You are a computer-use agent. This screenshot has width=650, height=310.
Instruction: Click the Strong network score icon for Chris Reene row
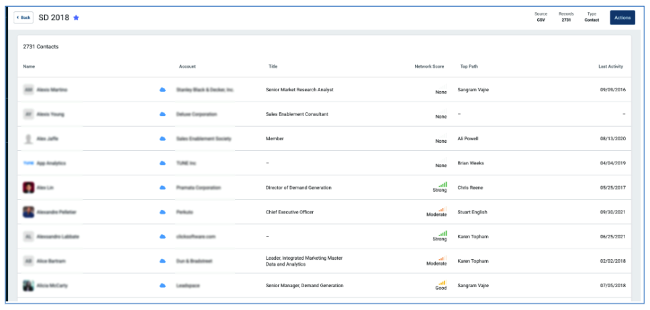pos(443,185)
